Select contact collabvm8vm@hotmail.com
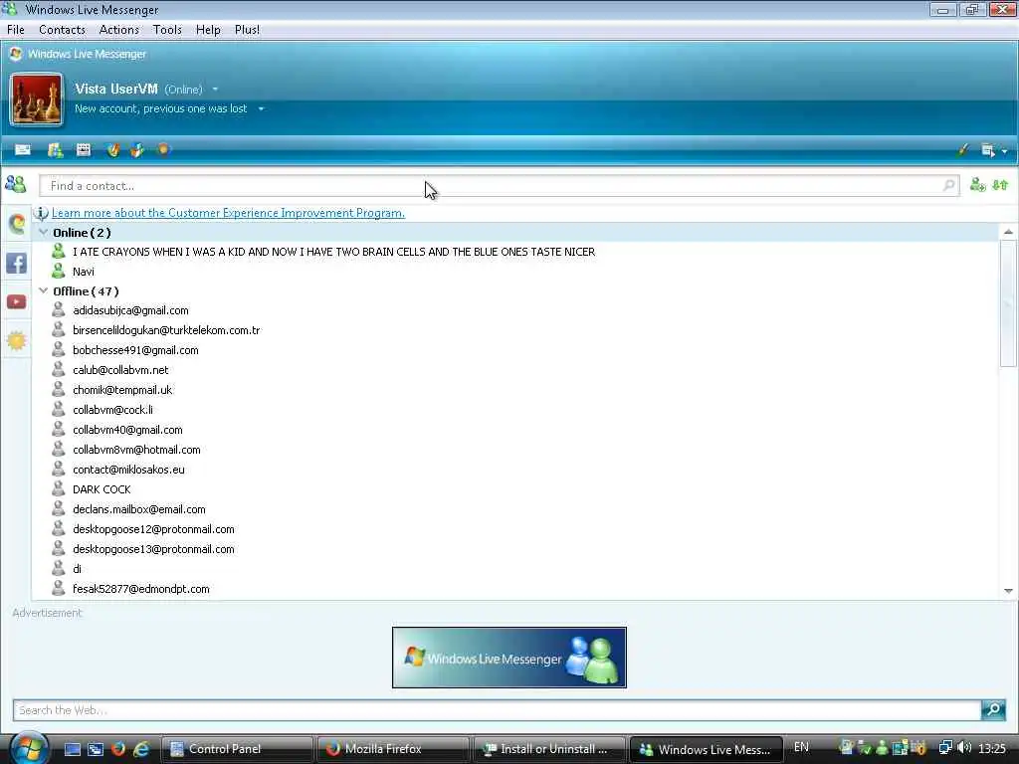Screen dimensions: 1019x764 click(x=136, y=450)
